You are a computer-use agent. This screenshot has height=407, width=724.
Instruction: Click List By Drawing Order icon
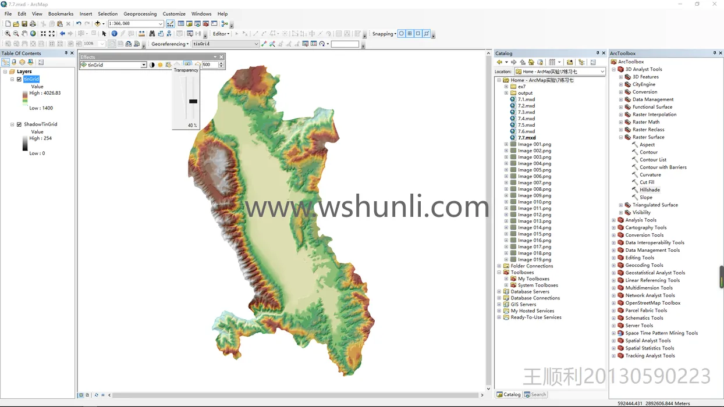click(x=5, y=62)
